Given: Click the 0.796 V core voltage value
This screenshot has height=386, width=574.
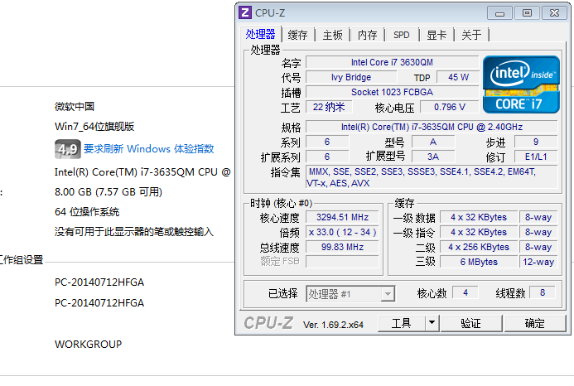Looking at the screenshot, I should pyautogui.click(x=450, y=107).
